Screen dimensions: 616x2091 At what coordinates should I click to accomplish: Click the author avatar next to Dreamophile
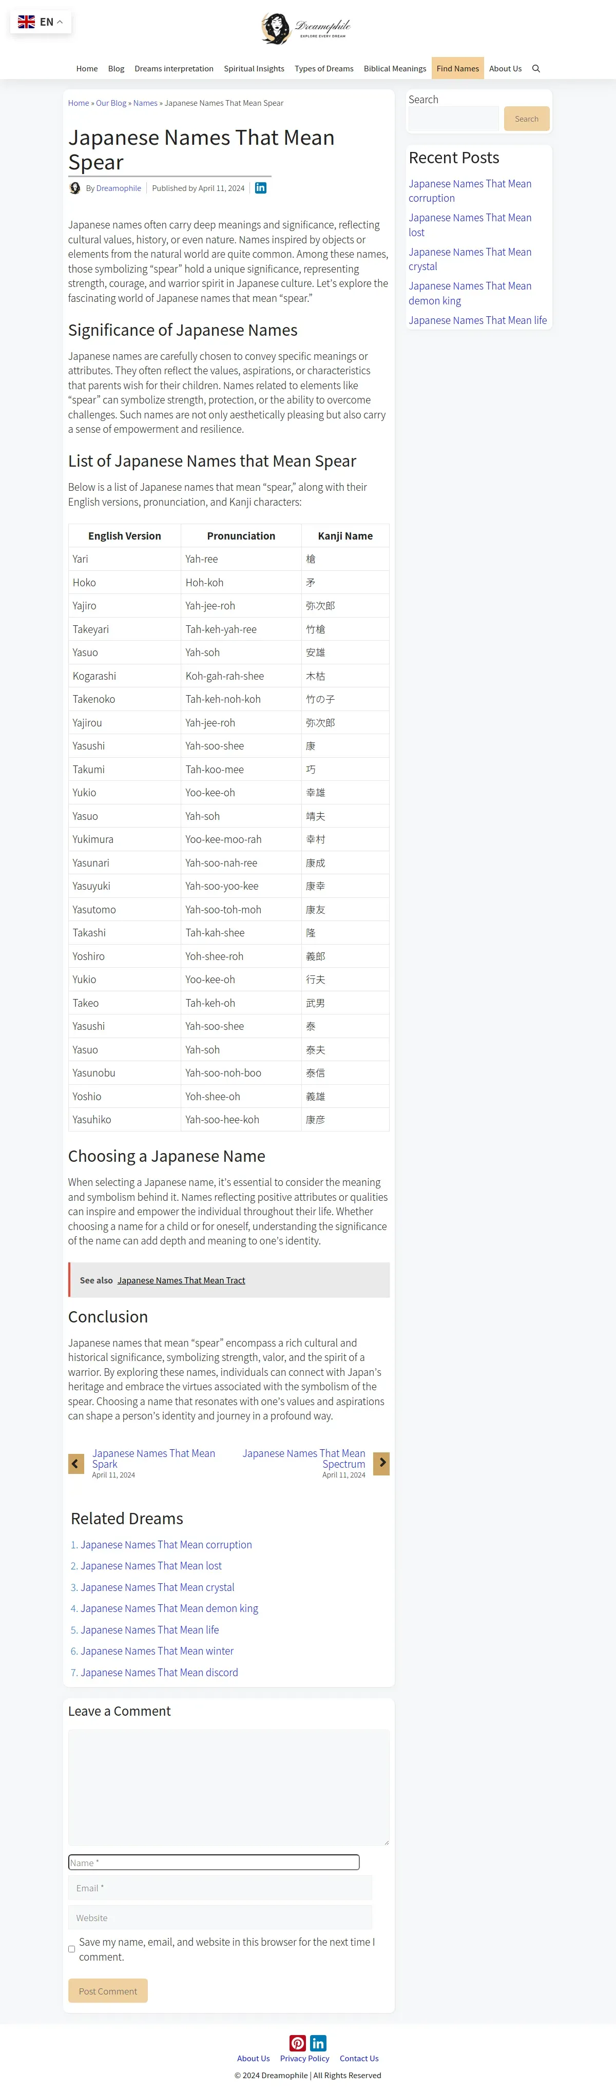point(74,188)
